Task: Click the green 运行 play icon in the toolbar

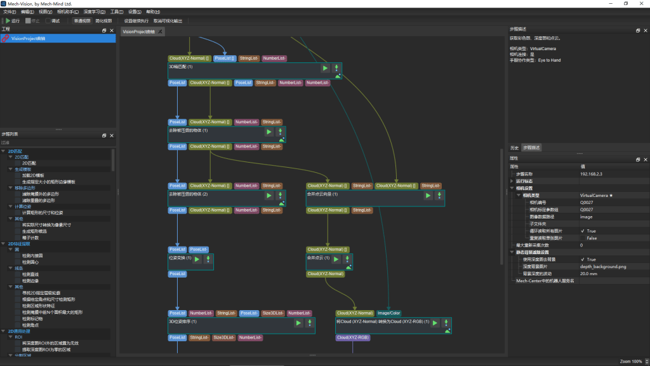Action: point(8,20)
